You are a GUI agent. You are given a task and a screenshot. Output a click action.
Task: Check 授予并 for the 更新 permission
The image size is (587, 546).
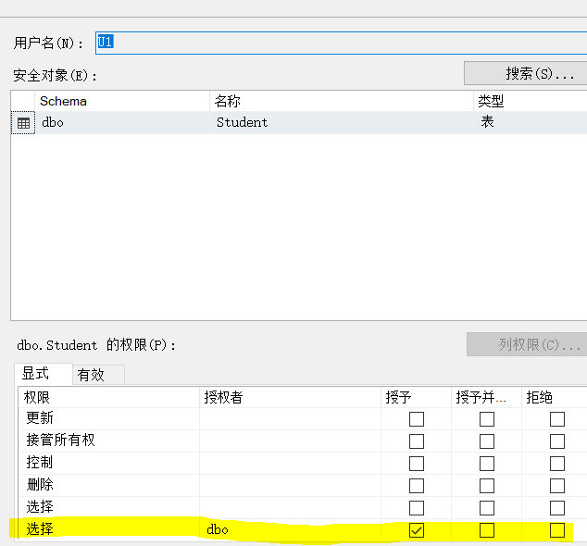(487, 419)
